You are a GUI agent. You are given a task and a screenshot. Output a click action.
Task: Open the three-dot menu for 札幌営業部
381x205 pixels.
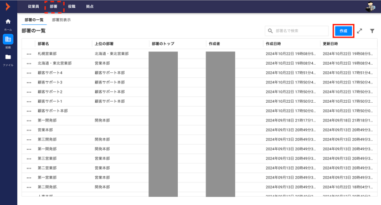pyautogui.click(x=29, y=54)
